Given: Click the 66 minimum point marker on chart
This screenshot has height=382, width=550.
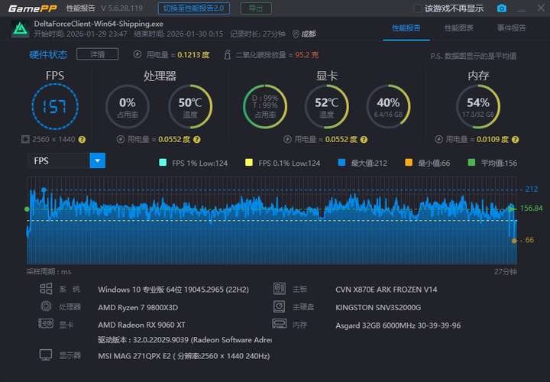Looking at the screenshot, I should (x=514, y=241).
